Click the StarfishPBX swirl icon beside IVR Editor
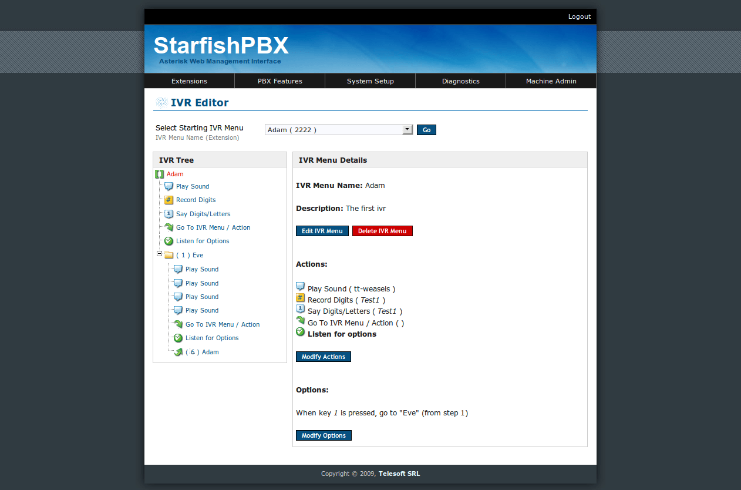Screen dimensions: 741x490 (x=161, y=103)
